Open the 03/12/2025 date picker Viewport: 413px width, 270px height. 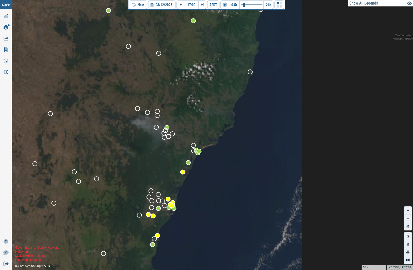[x=162, y=5]
